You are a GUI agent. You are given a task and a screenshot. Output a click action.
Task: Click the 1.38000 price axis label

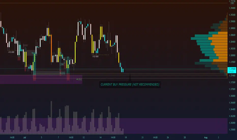click(232, 55)
